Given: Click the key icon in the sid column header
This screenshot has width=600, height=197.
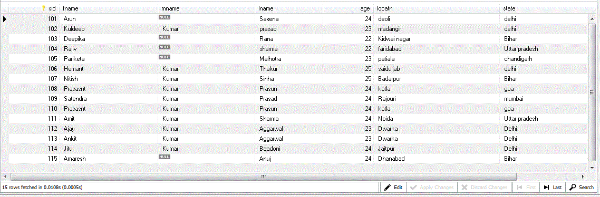Looking at the screenshot, I should 44,8.
